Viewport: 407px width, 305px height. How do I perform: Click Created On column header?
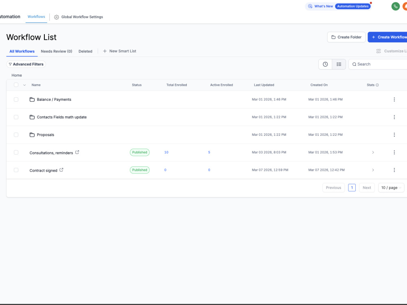[319, 85]
